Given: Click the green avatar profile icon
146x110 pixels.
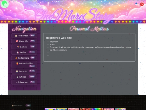Looking at the screenshot, I should click(5, 4).
